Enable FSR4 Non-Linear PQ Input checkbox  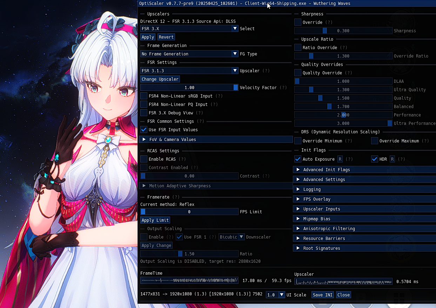pyautogui.click(x=144, y=104)
